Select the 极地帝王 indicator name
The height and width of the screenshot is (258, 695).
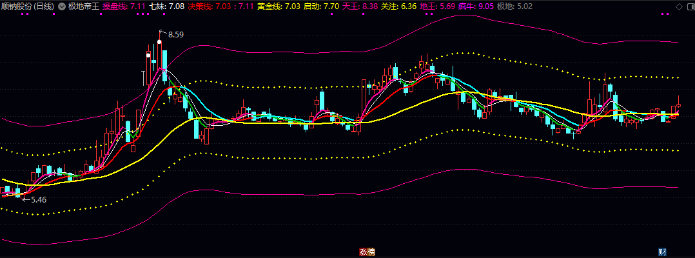tap(83, 6)
